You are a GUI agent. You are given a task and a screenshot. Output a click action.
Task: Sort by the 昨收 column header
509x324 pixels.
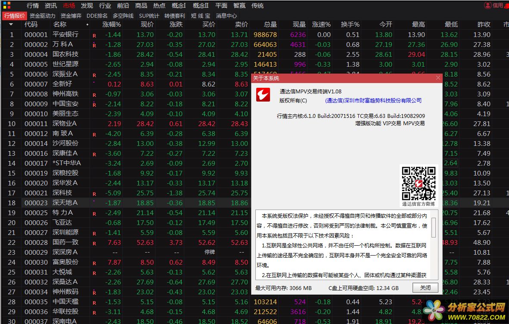coord(484,25)
